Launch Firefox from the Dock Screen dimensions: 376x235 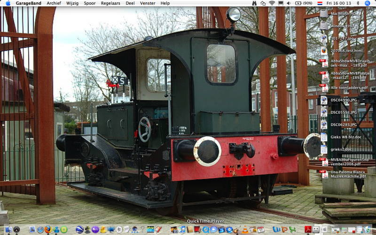48,229
